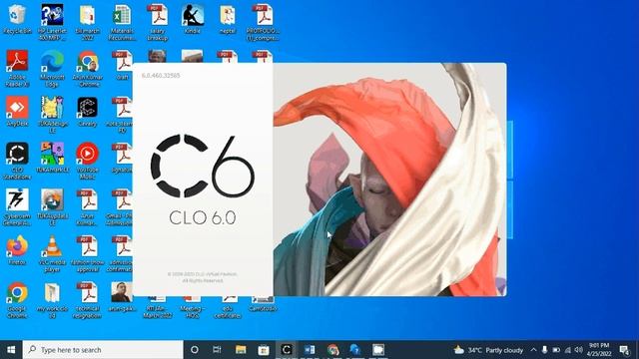Viewport: 639px width, 359px height.
Task: Open Microsoft Store from the taskbar
Action: click(x=264, y=350)
